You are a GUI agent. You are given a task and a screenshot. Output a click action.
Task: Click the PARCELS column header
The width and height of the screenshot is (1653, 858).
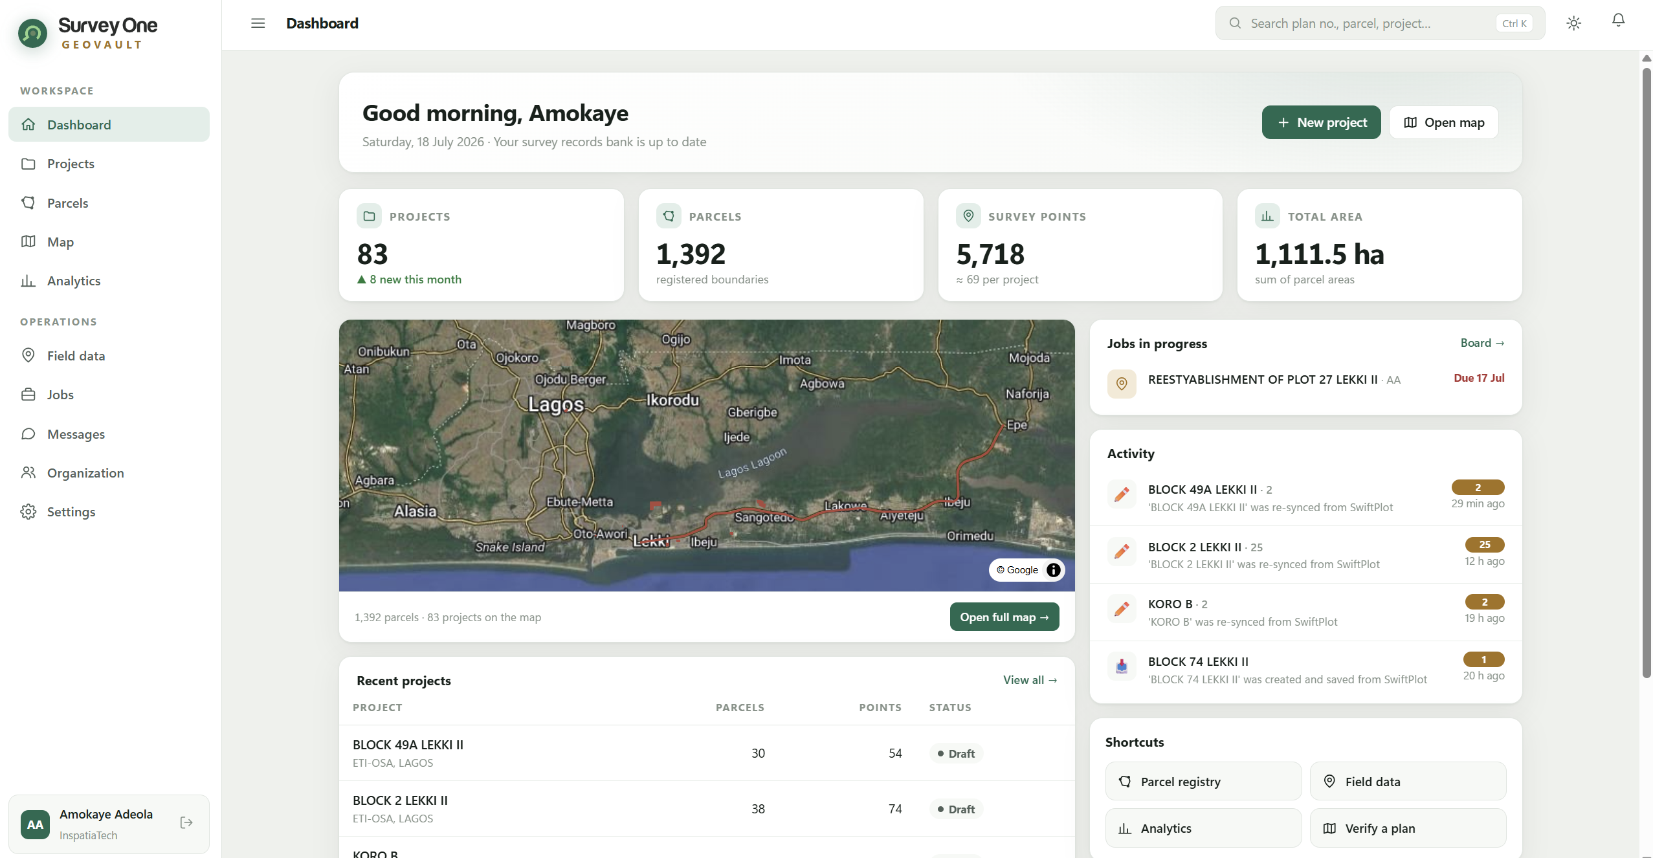(x=740, y=707)
